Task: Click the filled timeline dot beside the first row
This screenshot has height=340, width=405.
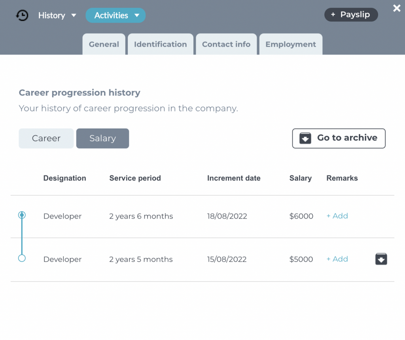Action: [x=22, y=215]
